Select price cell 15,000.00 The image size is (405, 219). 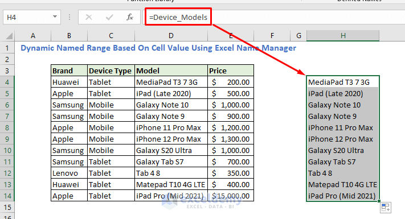point(231,196)
